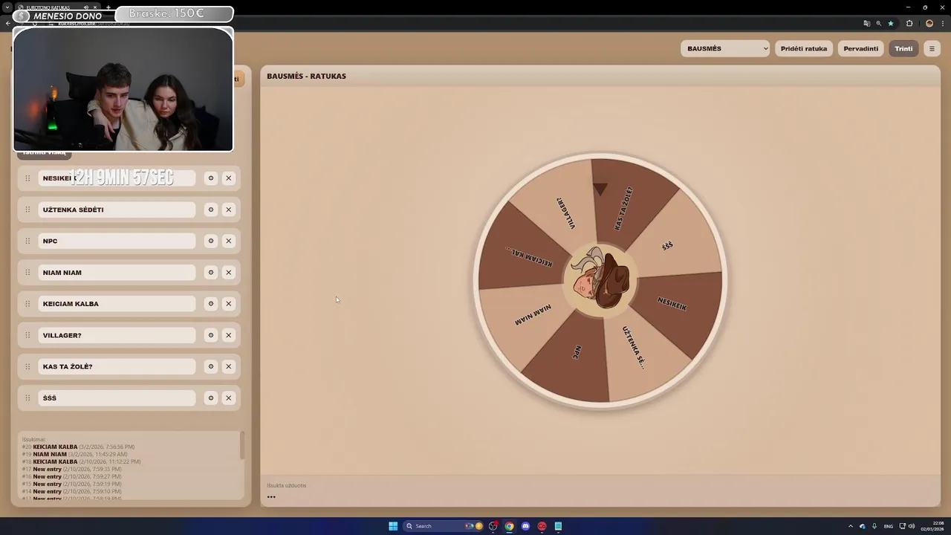Spin the wheel via center cowboy image
Screen dimensions: 951x535
pyautogui.click(x=600, y=280)
